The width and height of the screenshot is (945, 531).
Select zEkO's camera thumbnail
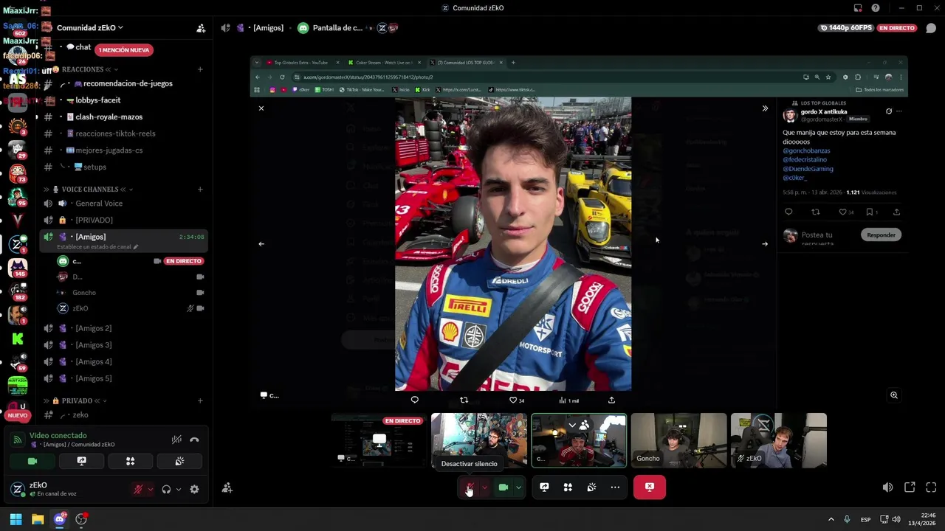coord(779,440)
